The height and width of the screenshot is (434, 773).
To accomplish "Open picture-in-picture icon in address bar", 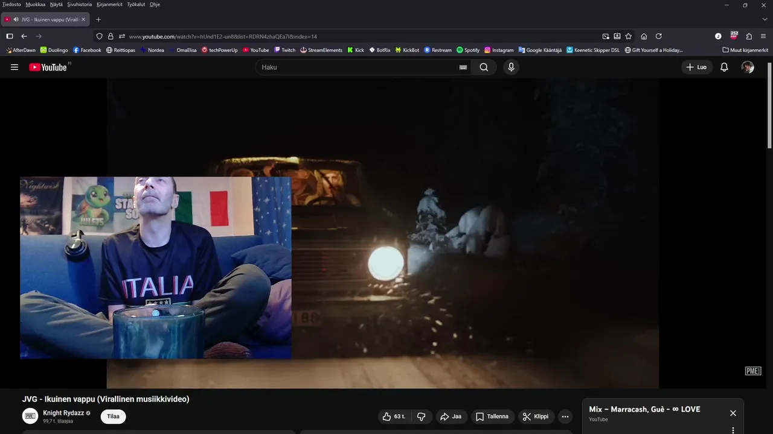I will [606, 36].
